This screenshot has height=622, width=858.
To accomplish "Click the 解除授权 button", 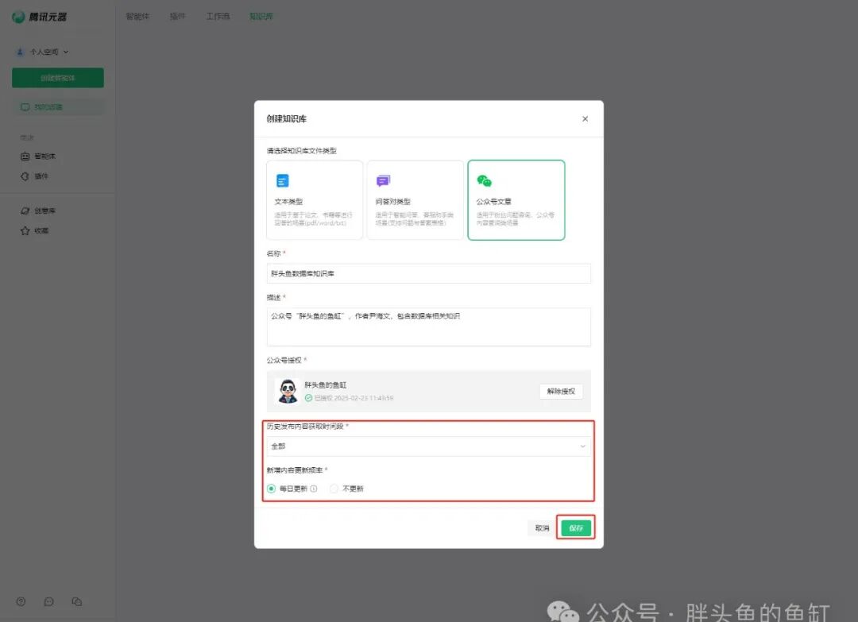I will click(x=561, y=391).
